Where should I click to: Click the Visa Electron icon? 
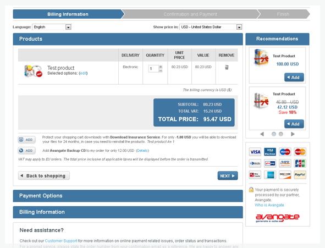click(x=270, y=152)
